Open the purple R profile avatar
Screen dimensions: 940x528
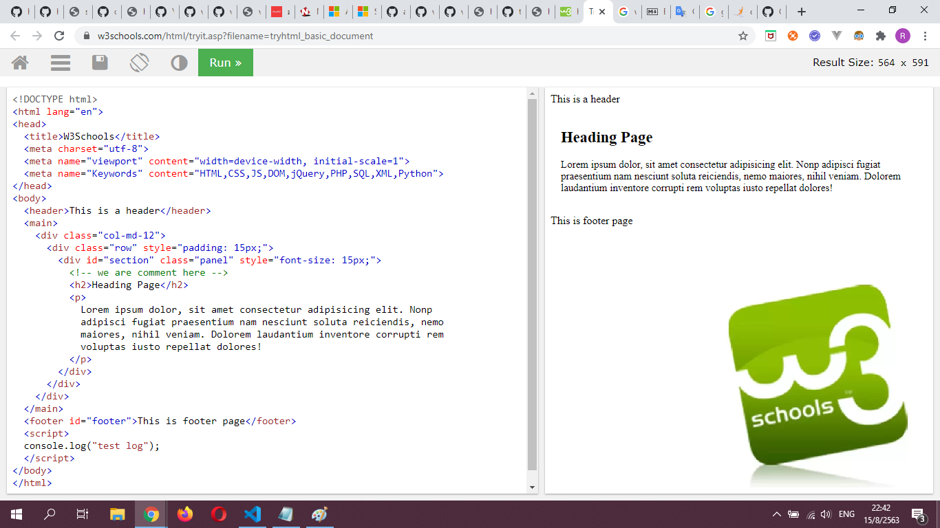tap(902, 36)
